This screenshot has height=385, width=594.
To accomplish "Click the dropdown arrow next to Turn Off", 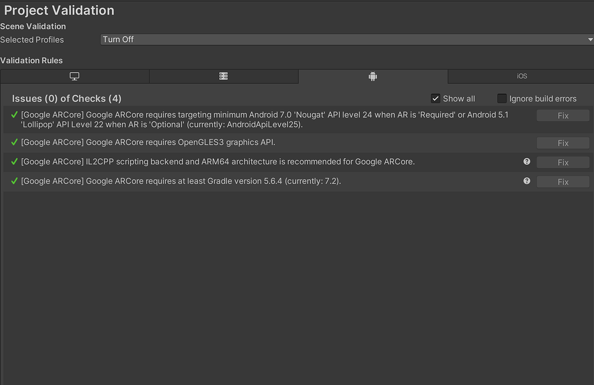I will pyautogui.click(x=589, y=39).
